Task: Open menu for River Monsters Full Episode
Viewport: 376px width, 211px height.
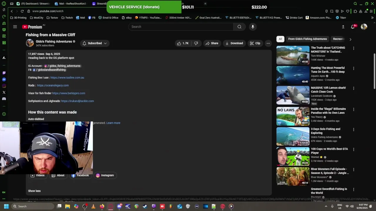Action: [x=354, y=170]
